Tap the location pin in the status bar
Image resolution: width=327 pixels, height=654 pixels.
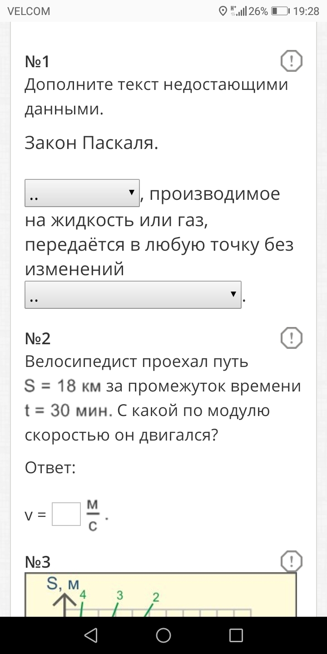[x=223, y=11]
